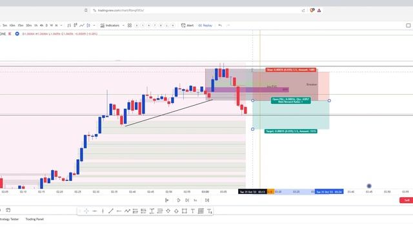Select the 4h timeframe
Image resolution: width=413 pixels, height=232 pixels.
41,26
